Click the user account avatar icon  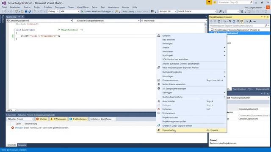click(x=268, y=7)
